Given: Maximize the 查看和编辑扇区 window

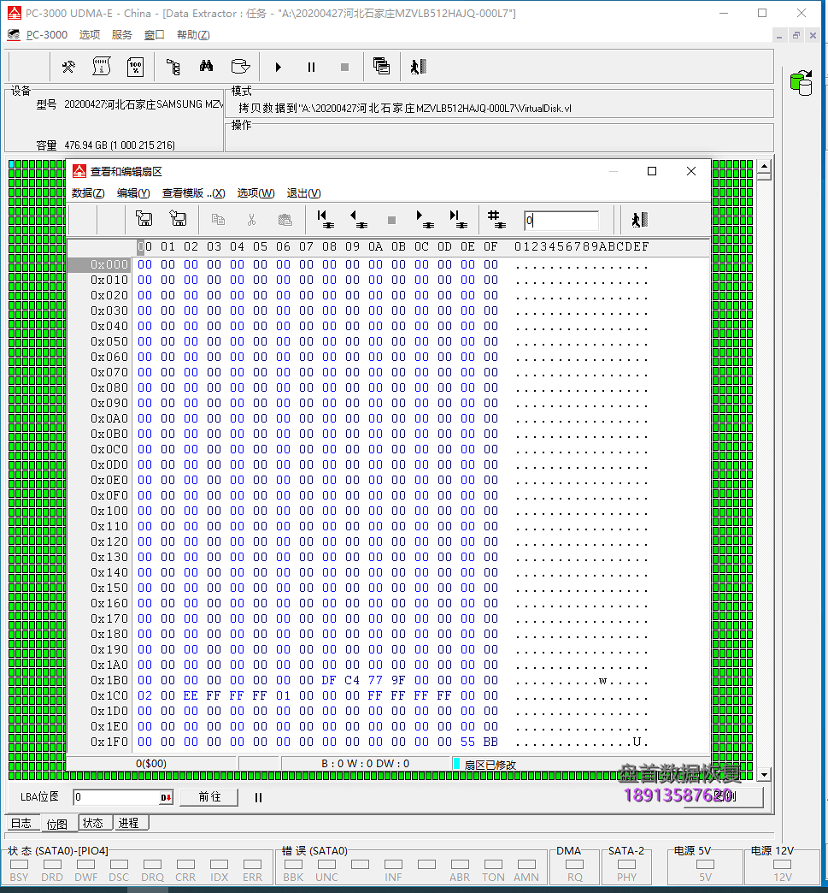Looking at the screenshot, I should pyautogui.click(x=652, y=171).
